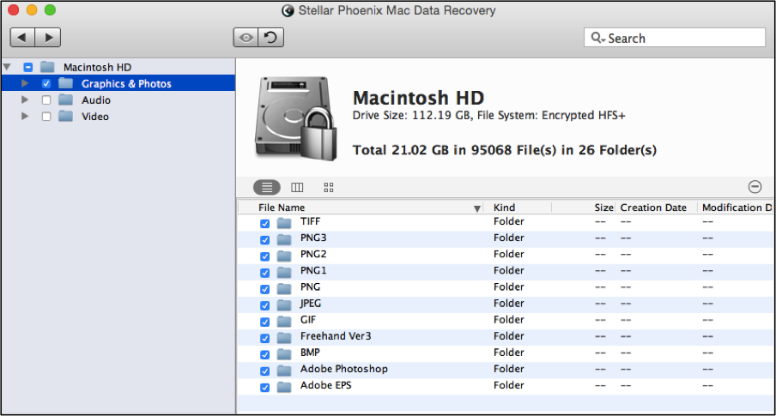Switch to grid thumbnail view icon
776x416 pixels.
coord(329,188)
